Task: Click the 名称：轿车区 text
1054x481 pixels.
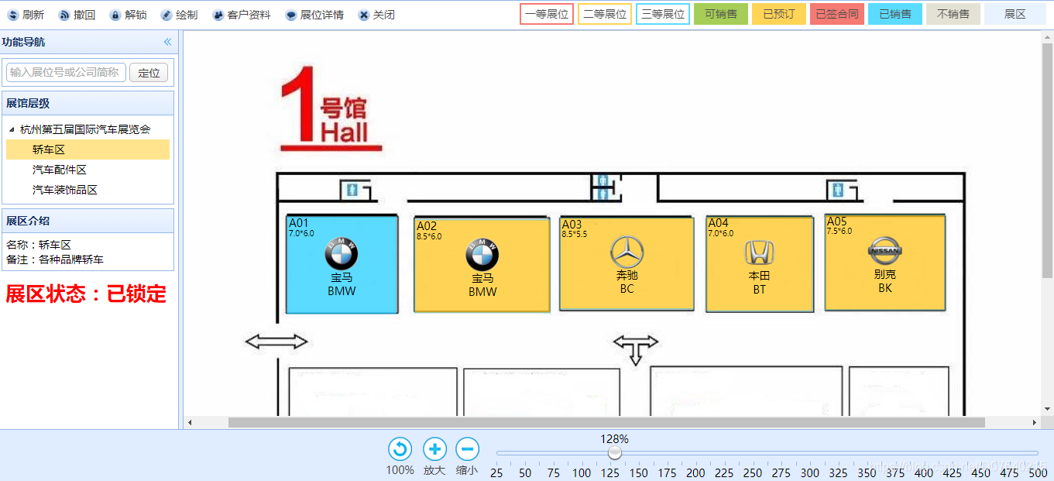Action: tap(39, 245)
